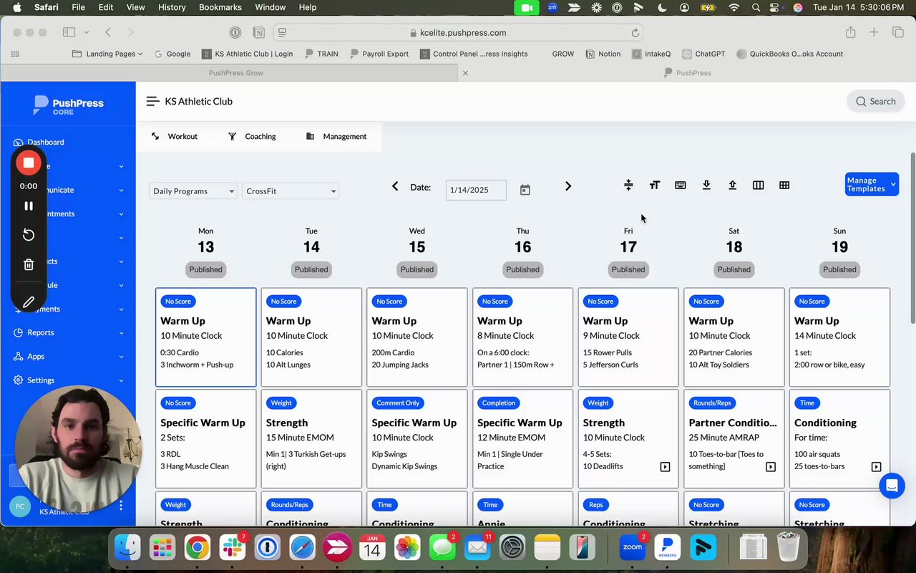Click the Date field showing 1/14/2025
This screenshot has width=916, height=573.
(476, 190)
